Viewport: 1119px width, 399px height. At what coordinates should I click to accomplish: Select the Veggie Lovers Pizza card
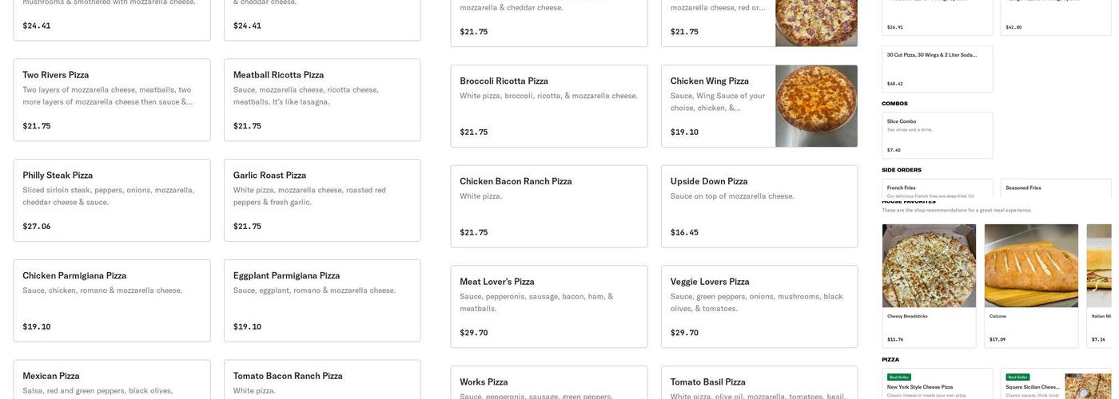point(759,307)
